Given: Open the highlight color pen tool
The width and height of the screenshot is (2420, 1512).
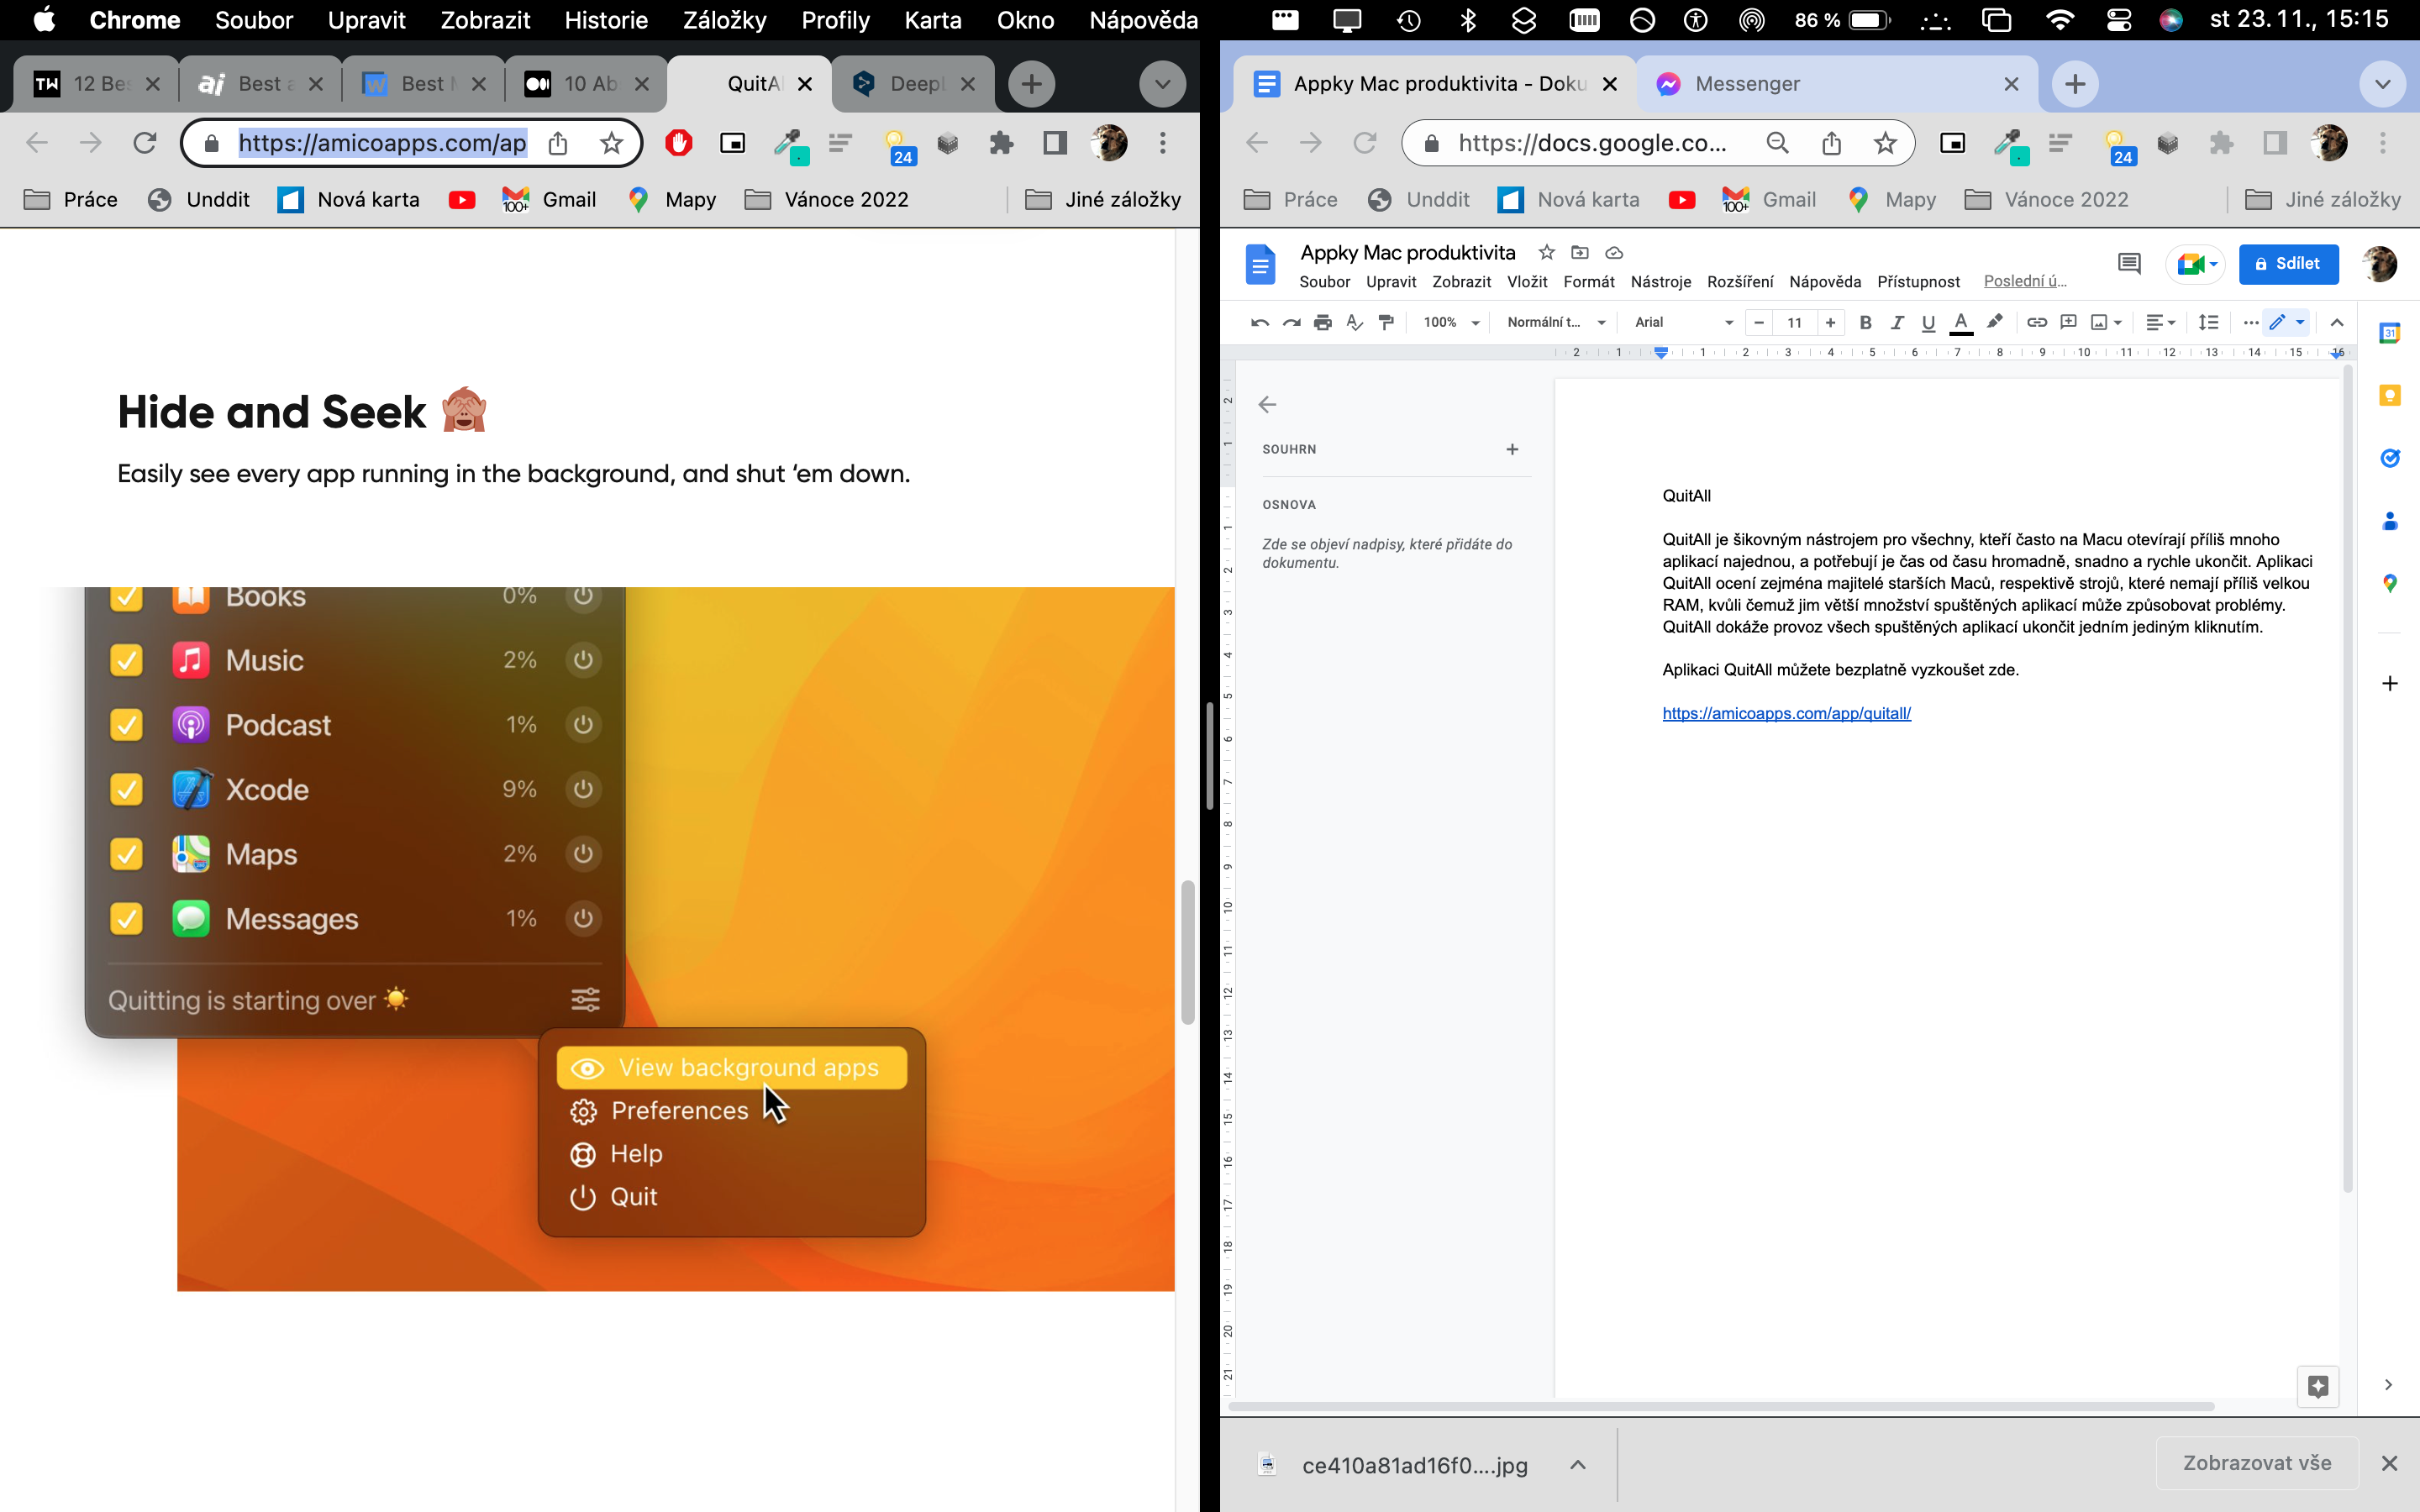Looking at the screenshot, I should 1995,322.
